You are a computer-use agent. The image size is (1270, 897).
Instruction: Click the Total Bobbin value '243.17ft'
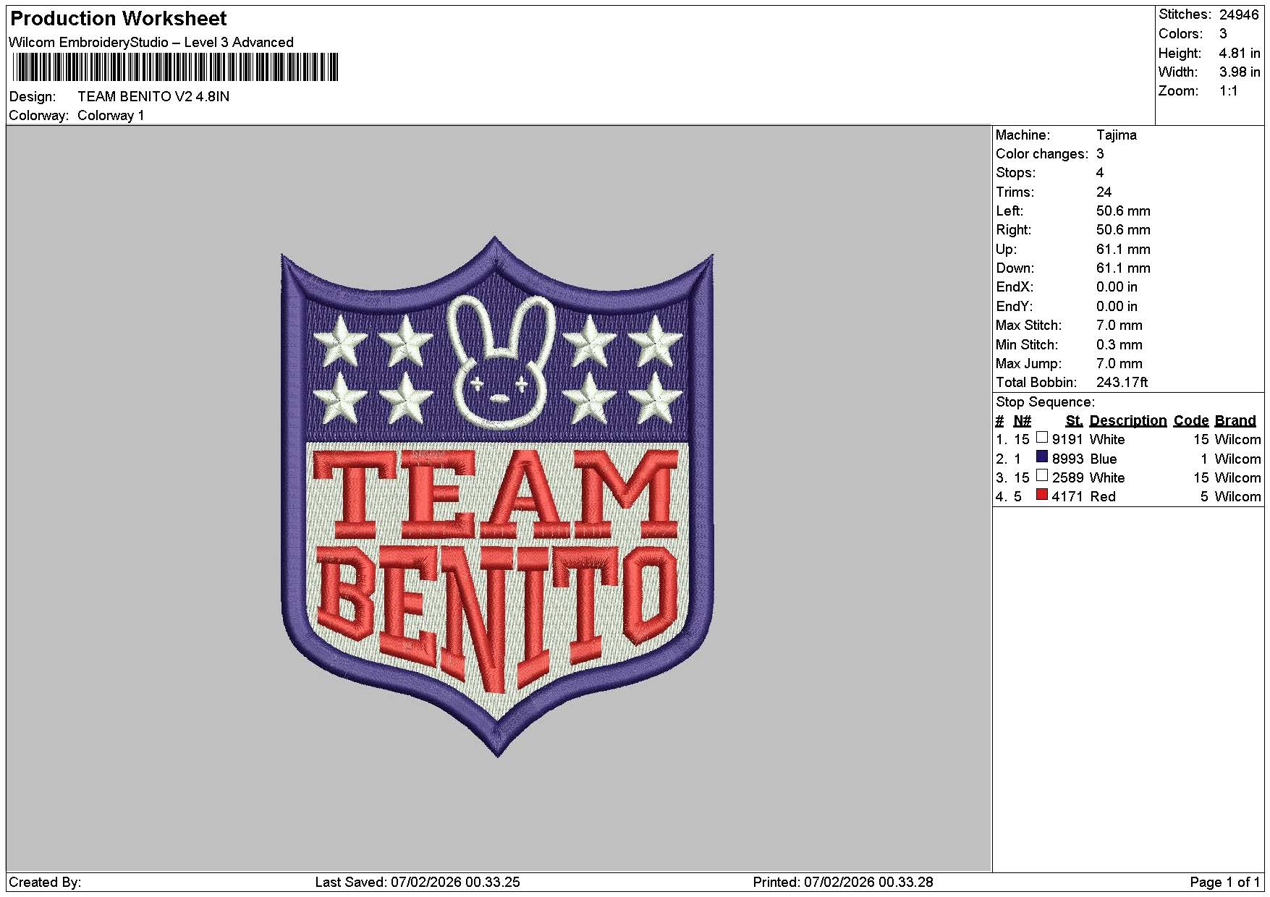tap(1122, 382)
